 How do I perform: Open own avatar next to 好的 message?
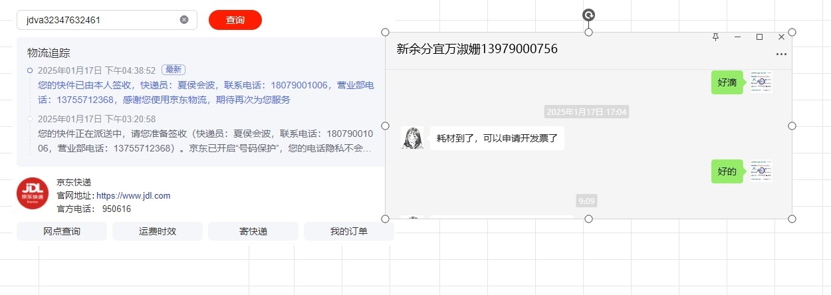761,171
